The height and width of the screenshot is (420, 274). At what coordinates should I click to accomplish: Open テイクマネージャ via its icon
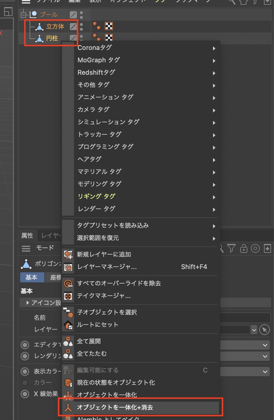68,296
